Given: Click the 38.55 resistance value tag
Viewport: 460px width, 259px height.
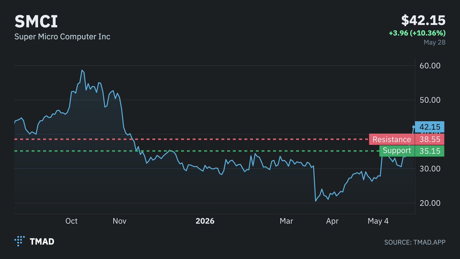Looking at the screenshot, I should point(430,139).
